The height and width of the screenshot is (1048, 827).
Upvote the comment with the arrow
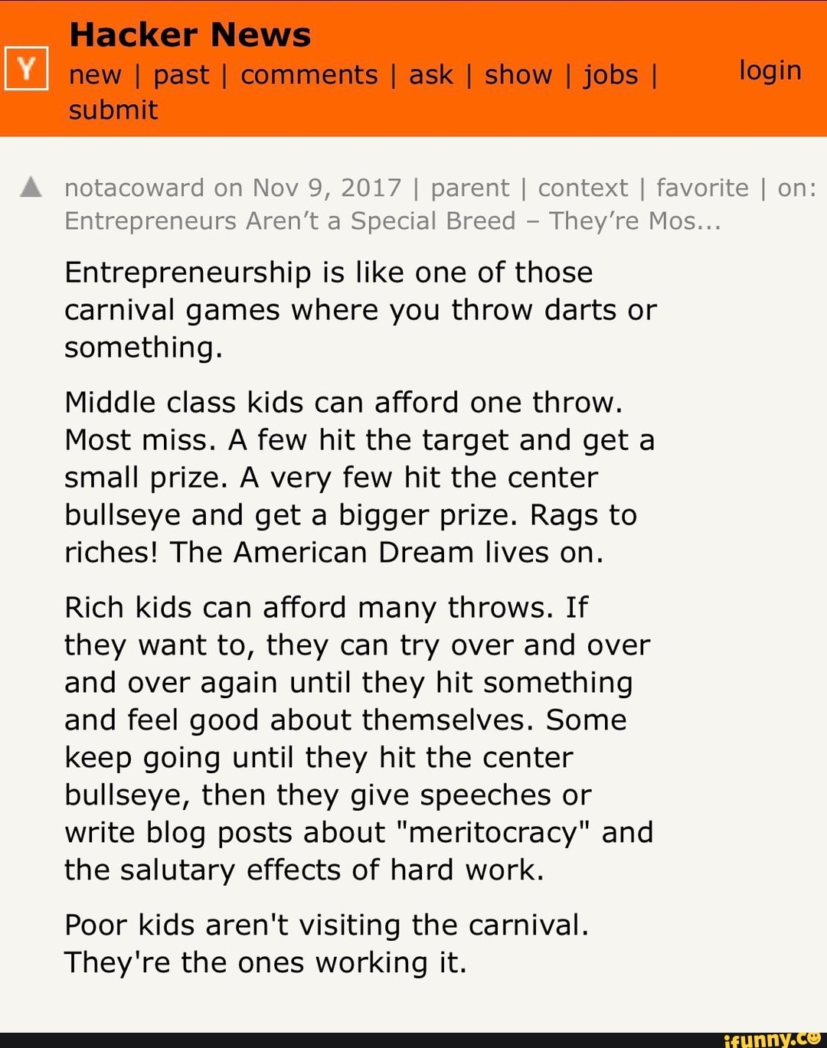click(x=31, y=187)
